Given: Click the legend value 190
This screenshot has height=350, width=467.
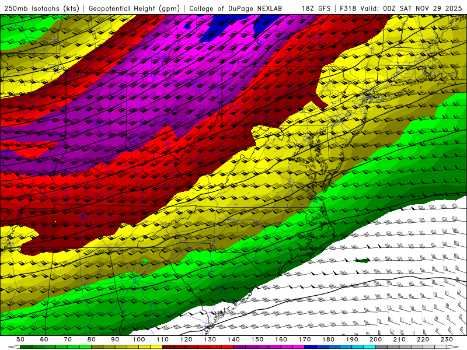Looking at the screenshot, I should click(x=352, y=339).
